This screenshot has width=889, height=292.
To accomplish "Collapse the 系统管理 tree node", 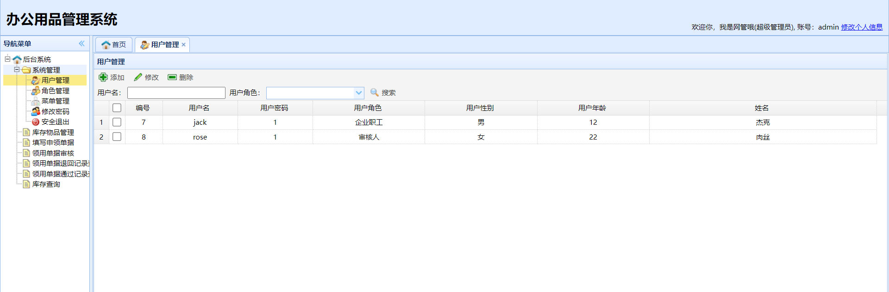I will coord(17,70).
